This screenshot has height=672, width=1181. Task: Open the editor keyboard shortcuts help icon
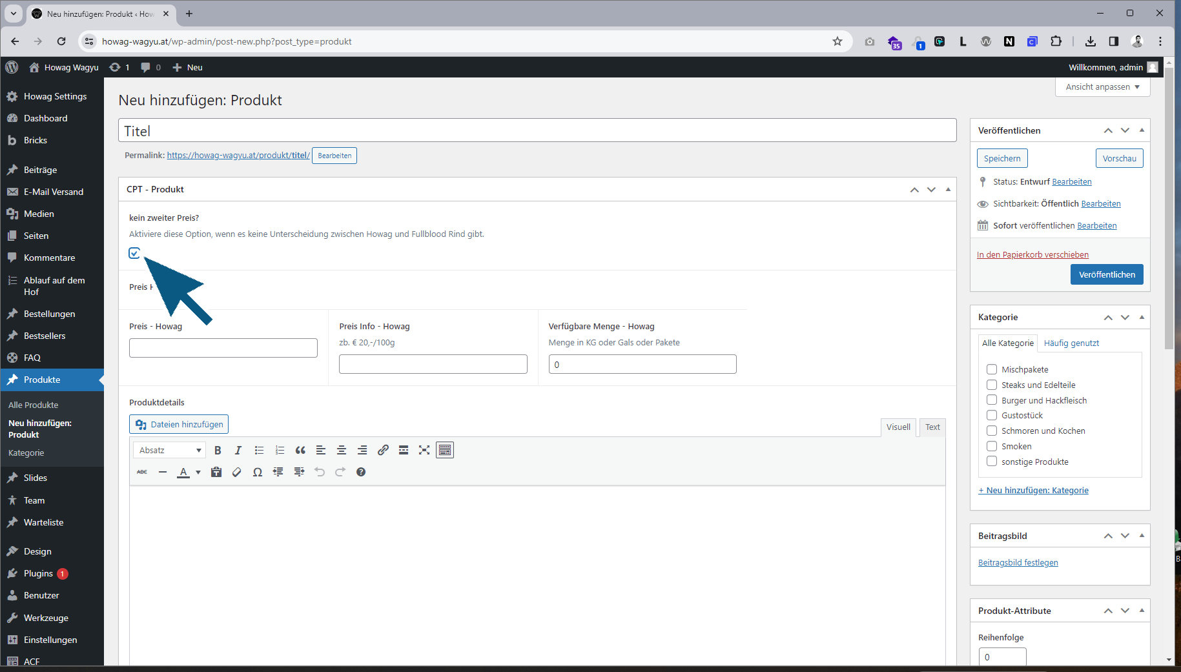[x=361, y=472]
